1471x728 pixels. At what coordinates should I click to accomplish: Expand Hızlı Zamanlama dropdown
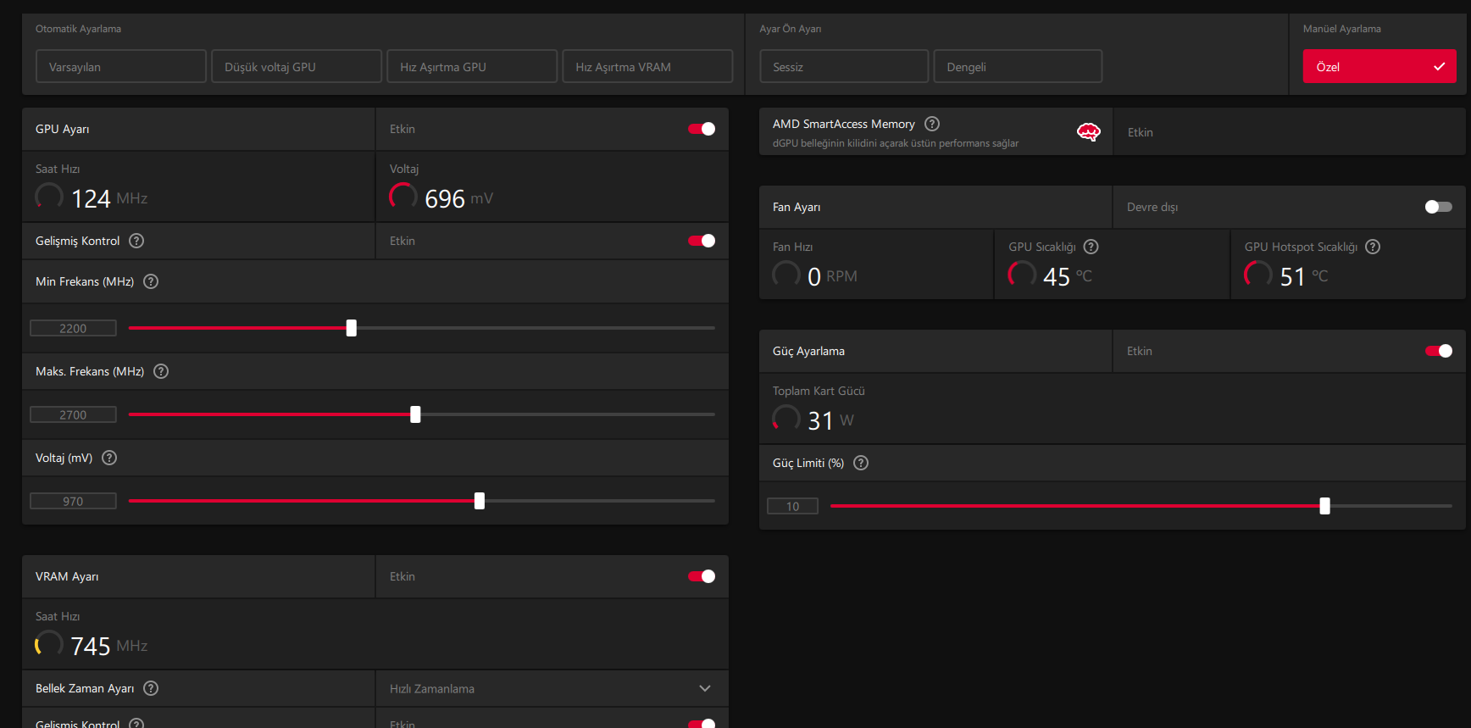coord(552,689)
